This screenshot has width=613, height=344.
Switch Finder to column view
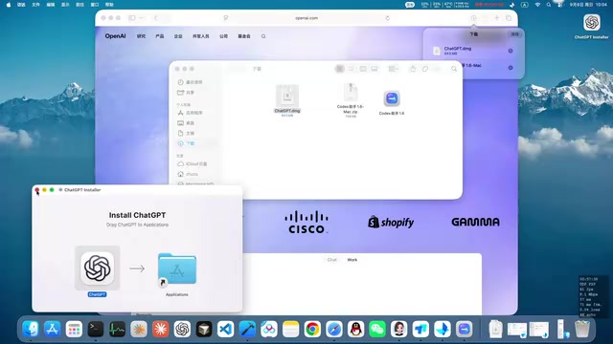pyautogui.click(x=363, y=69)
